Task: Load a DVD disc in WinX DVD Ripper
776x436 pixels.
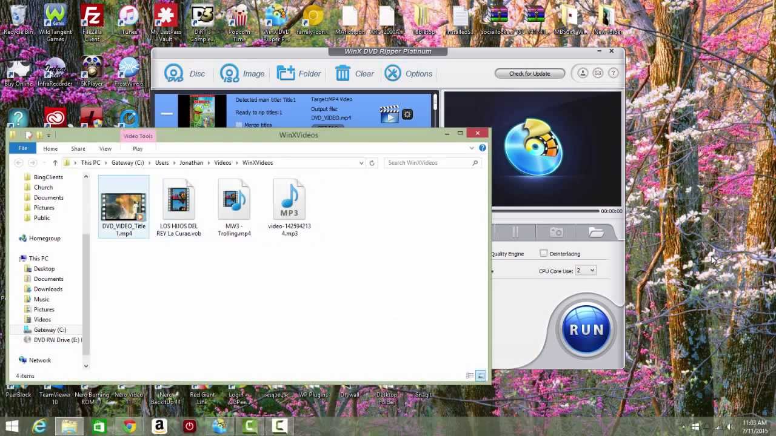Action: (x=184, y=74)
